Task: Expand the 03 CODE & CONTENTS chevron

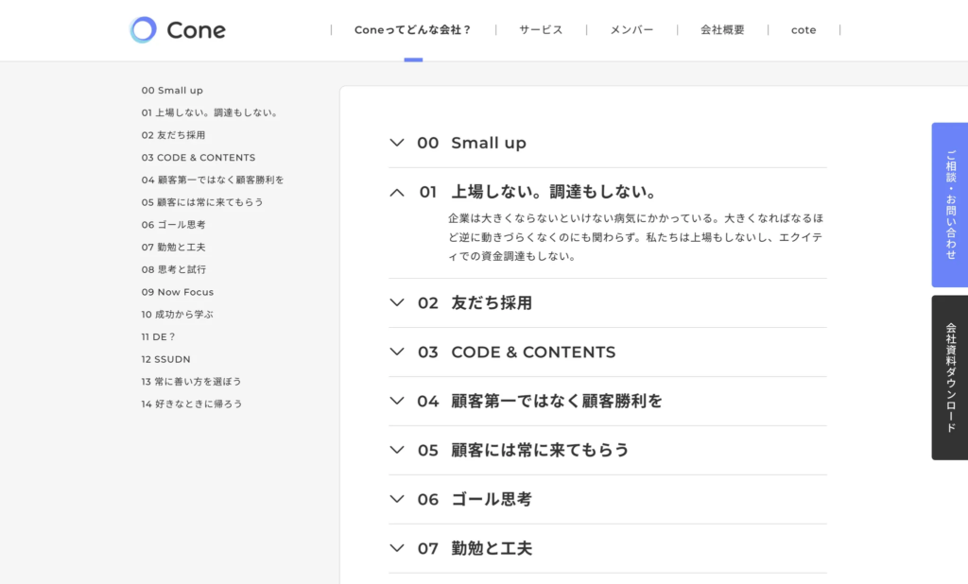Action: (397, 352)
